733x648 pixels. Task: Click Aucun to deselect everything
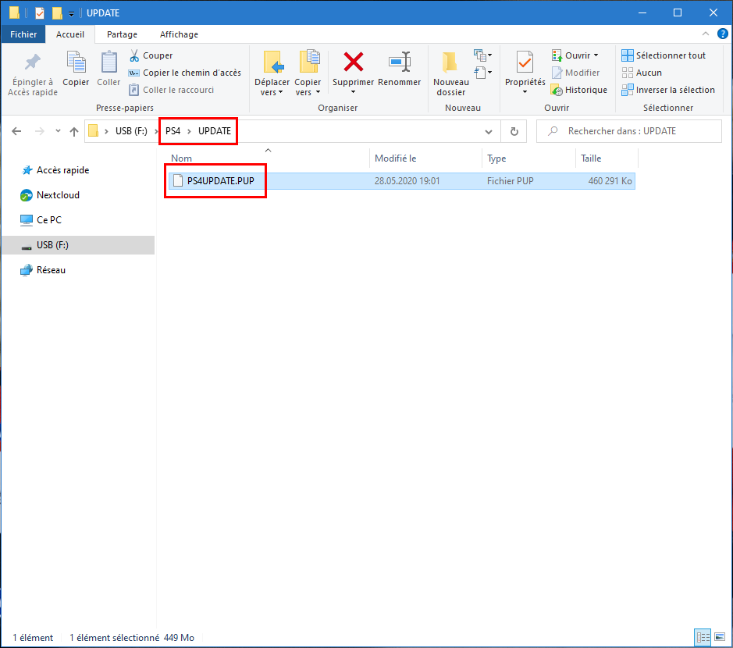click(642, 73)
